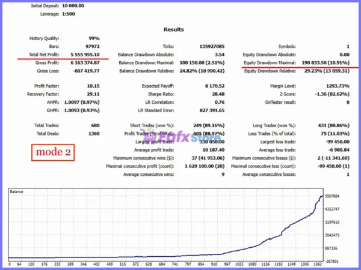
Task: Select Sharpe Ratio value 28.48
Action: point(218,94)
